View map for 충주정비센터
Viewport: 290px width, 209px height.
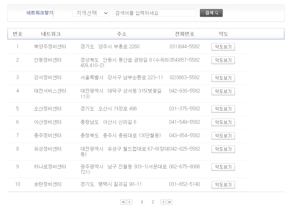[x=223, y=136]
